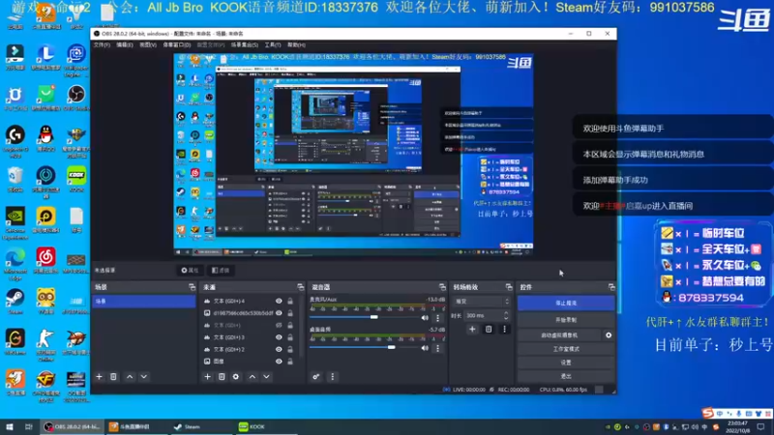The height and width of the screenshot is (435, 774).
Task: Open virtual camera settings gear
Action: [x=609, y=334]
